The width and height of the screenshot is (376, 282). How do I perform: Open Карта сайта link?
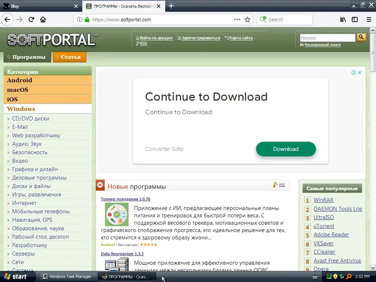241,38
